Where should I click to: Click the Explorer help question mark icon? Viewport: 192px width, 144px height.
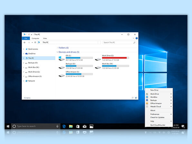137,38
